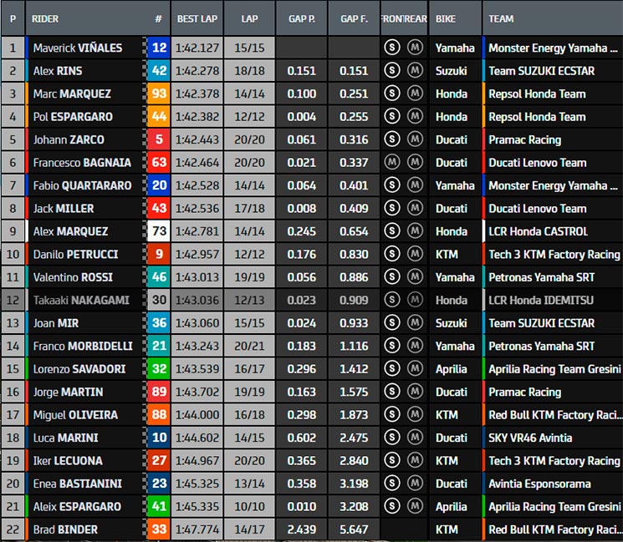This screenshot has width=623, height=542.
Task: Open rider Marc MARQUEZ
Action: click(72, 94)
